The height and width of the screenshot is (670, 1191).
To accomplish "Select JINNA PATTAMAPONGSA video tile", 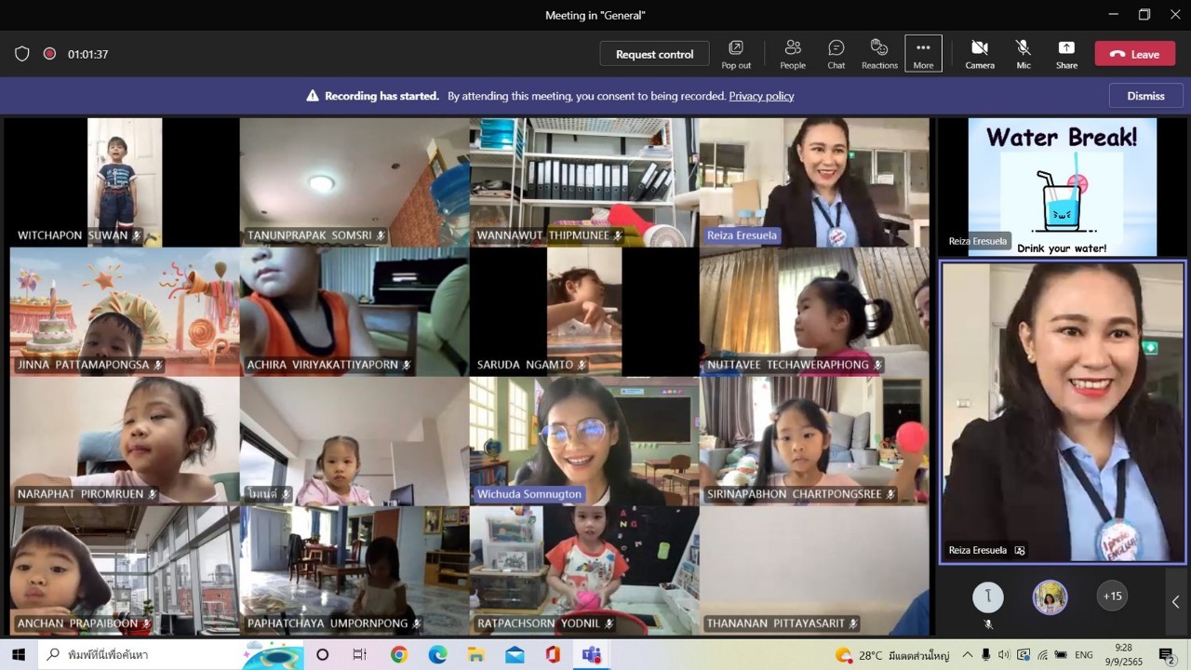I will click(x=125, y=311).
